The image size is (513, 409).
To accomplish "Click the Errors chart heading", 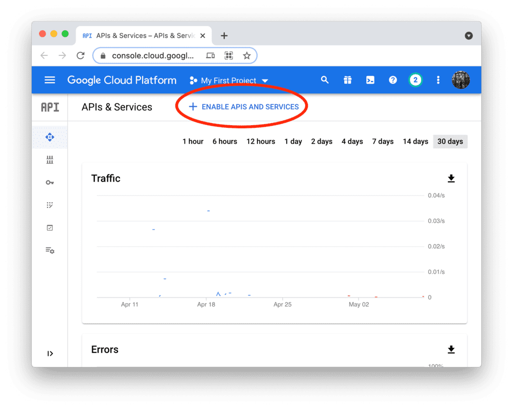I will click(x=105, y=349).
